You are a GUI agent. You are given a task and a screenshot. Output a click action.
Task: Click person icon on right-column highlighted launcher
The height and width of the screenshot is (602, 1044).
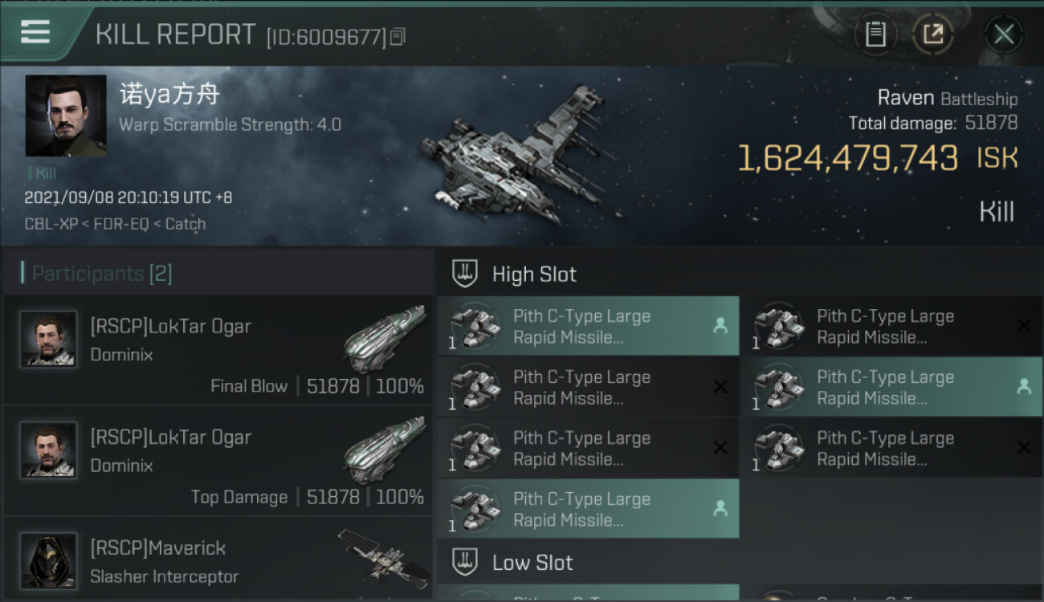pos(1023,387)
